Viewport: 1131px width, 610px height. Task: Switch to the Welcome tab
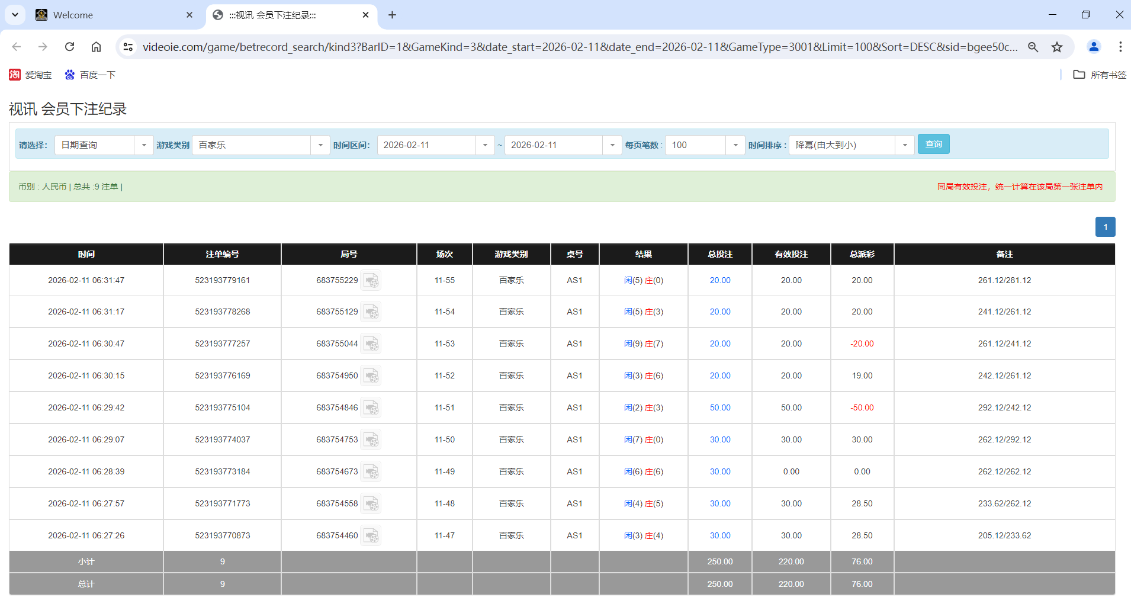click(x=107, y=15)
